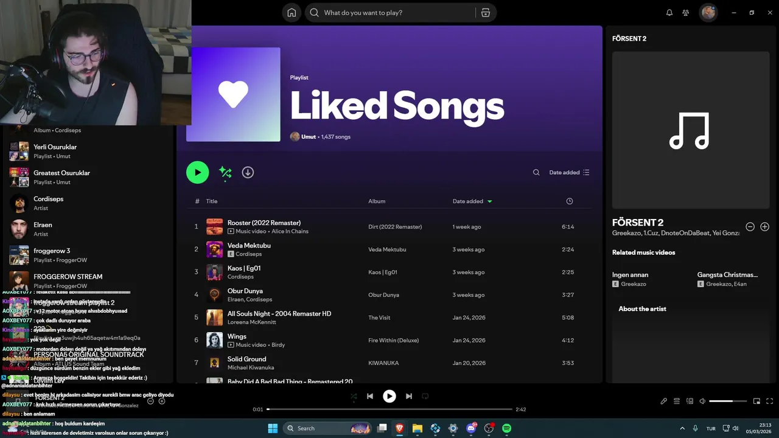Image resolution: width=779 pixels, height=438 pixels.
Task: Add FÖRSENT 2 with plus circle icon
Action: [x=765, y=227]
